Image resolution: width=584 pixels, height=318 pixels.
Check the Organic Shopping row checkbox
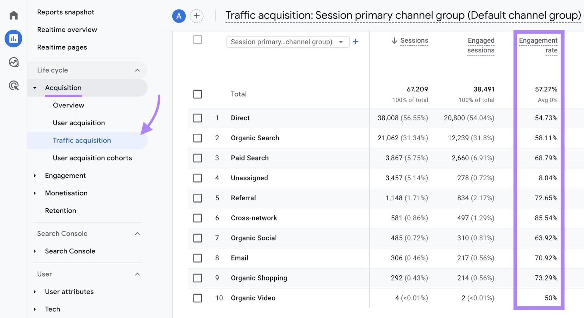point(197,278)
